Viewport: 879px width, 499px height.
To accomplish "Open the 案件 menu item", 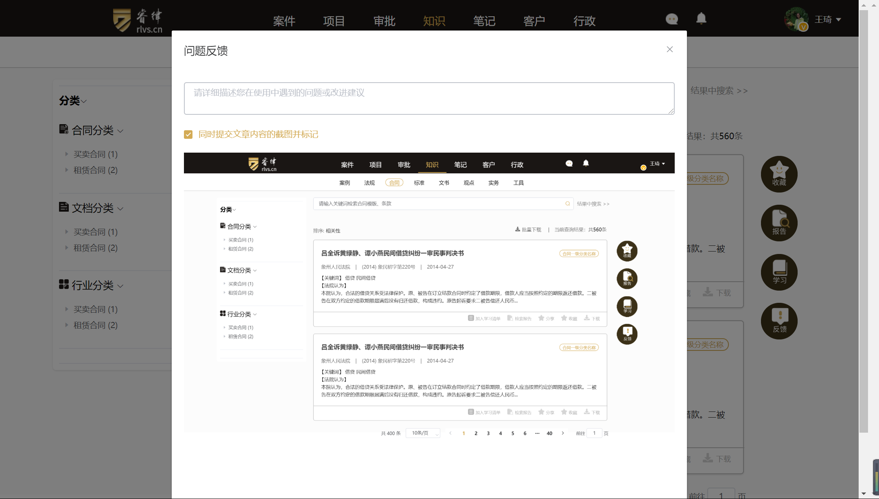I will 284,21.
